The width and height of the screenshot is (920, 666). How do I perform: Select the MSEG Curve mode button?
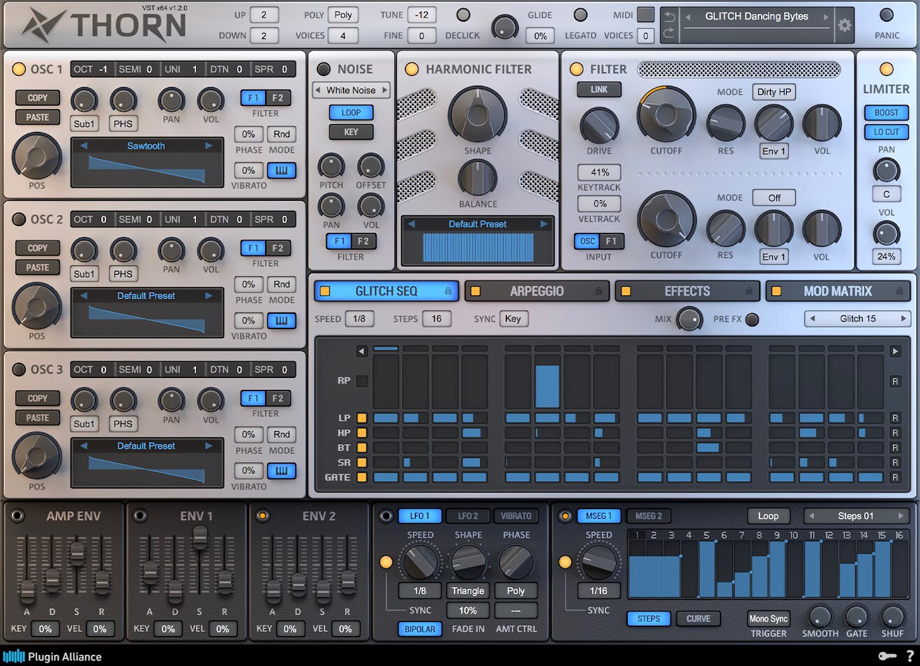tap(698, 619)
